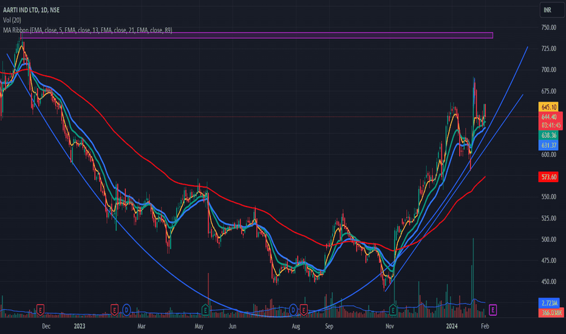Click the green earnings marker near May
The image size is (566, 334).
[x=205, y=310]
